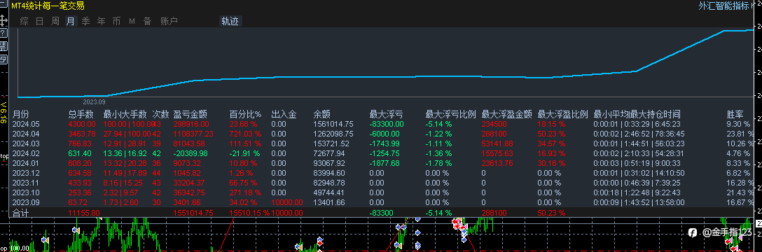Open the 备 tab
Screen dimensions: 762x252
tap(147, 22)
